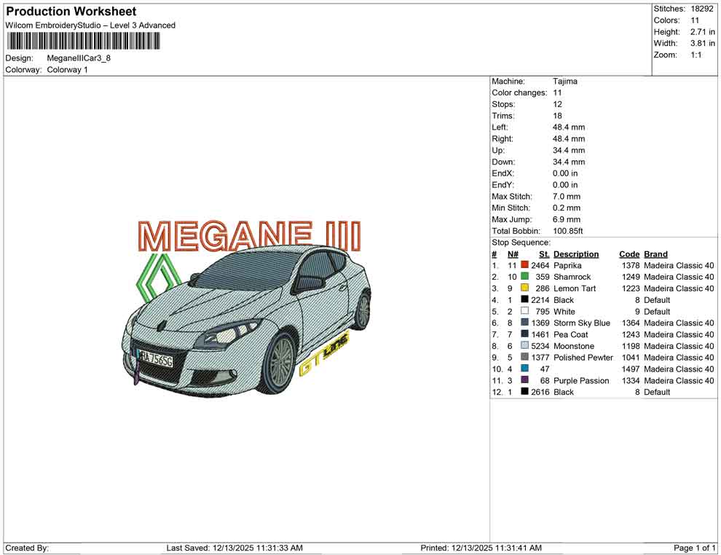Select the design barcode at top left
This screenshot has height=555, width=721.
tap(84, 42)
